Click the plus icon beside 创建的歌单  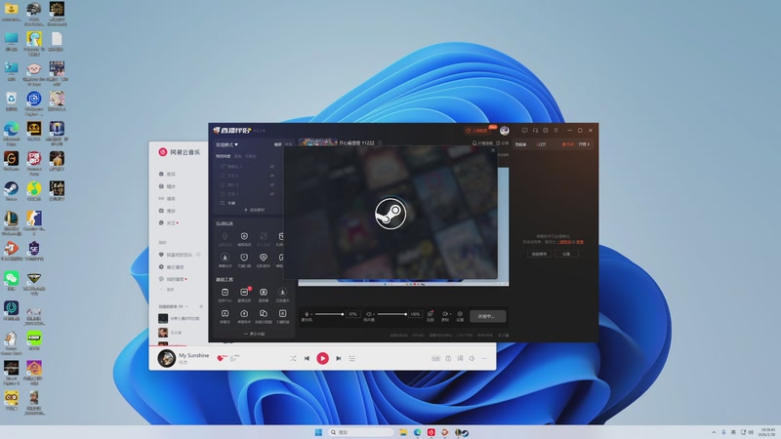pyautogui.click(x=201, y=306)
